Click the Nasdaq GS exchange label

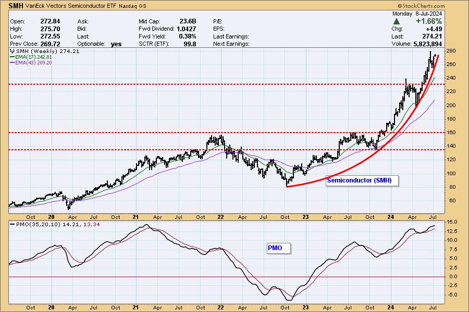132,6
